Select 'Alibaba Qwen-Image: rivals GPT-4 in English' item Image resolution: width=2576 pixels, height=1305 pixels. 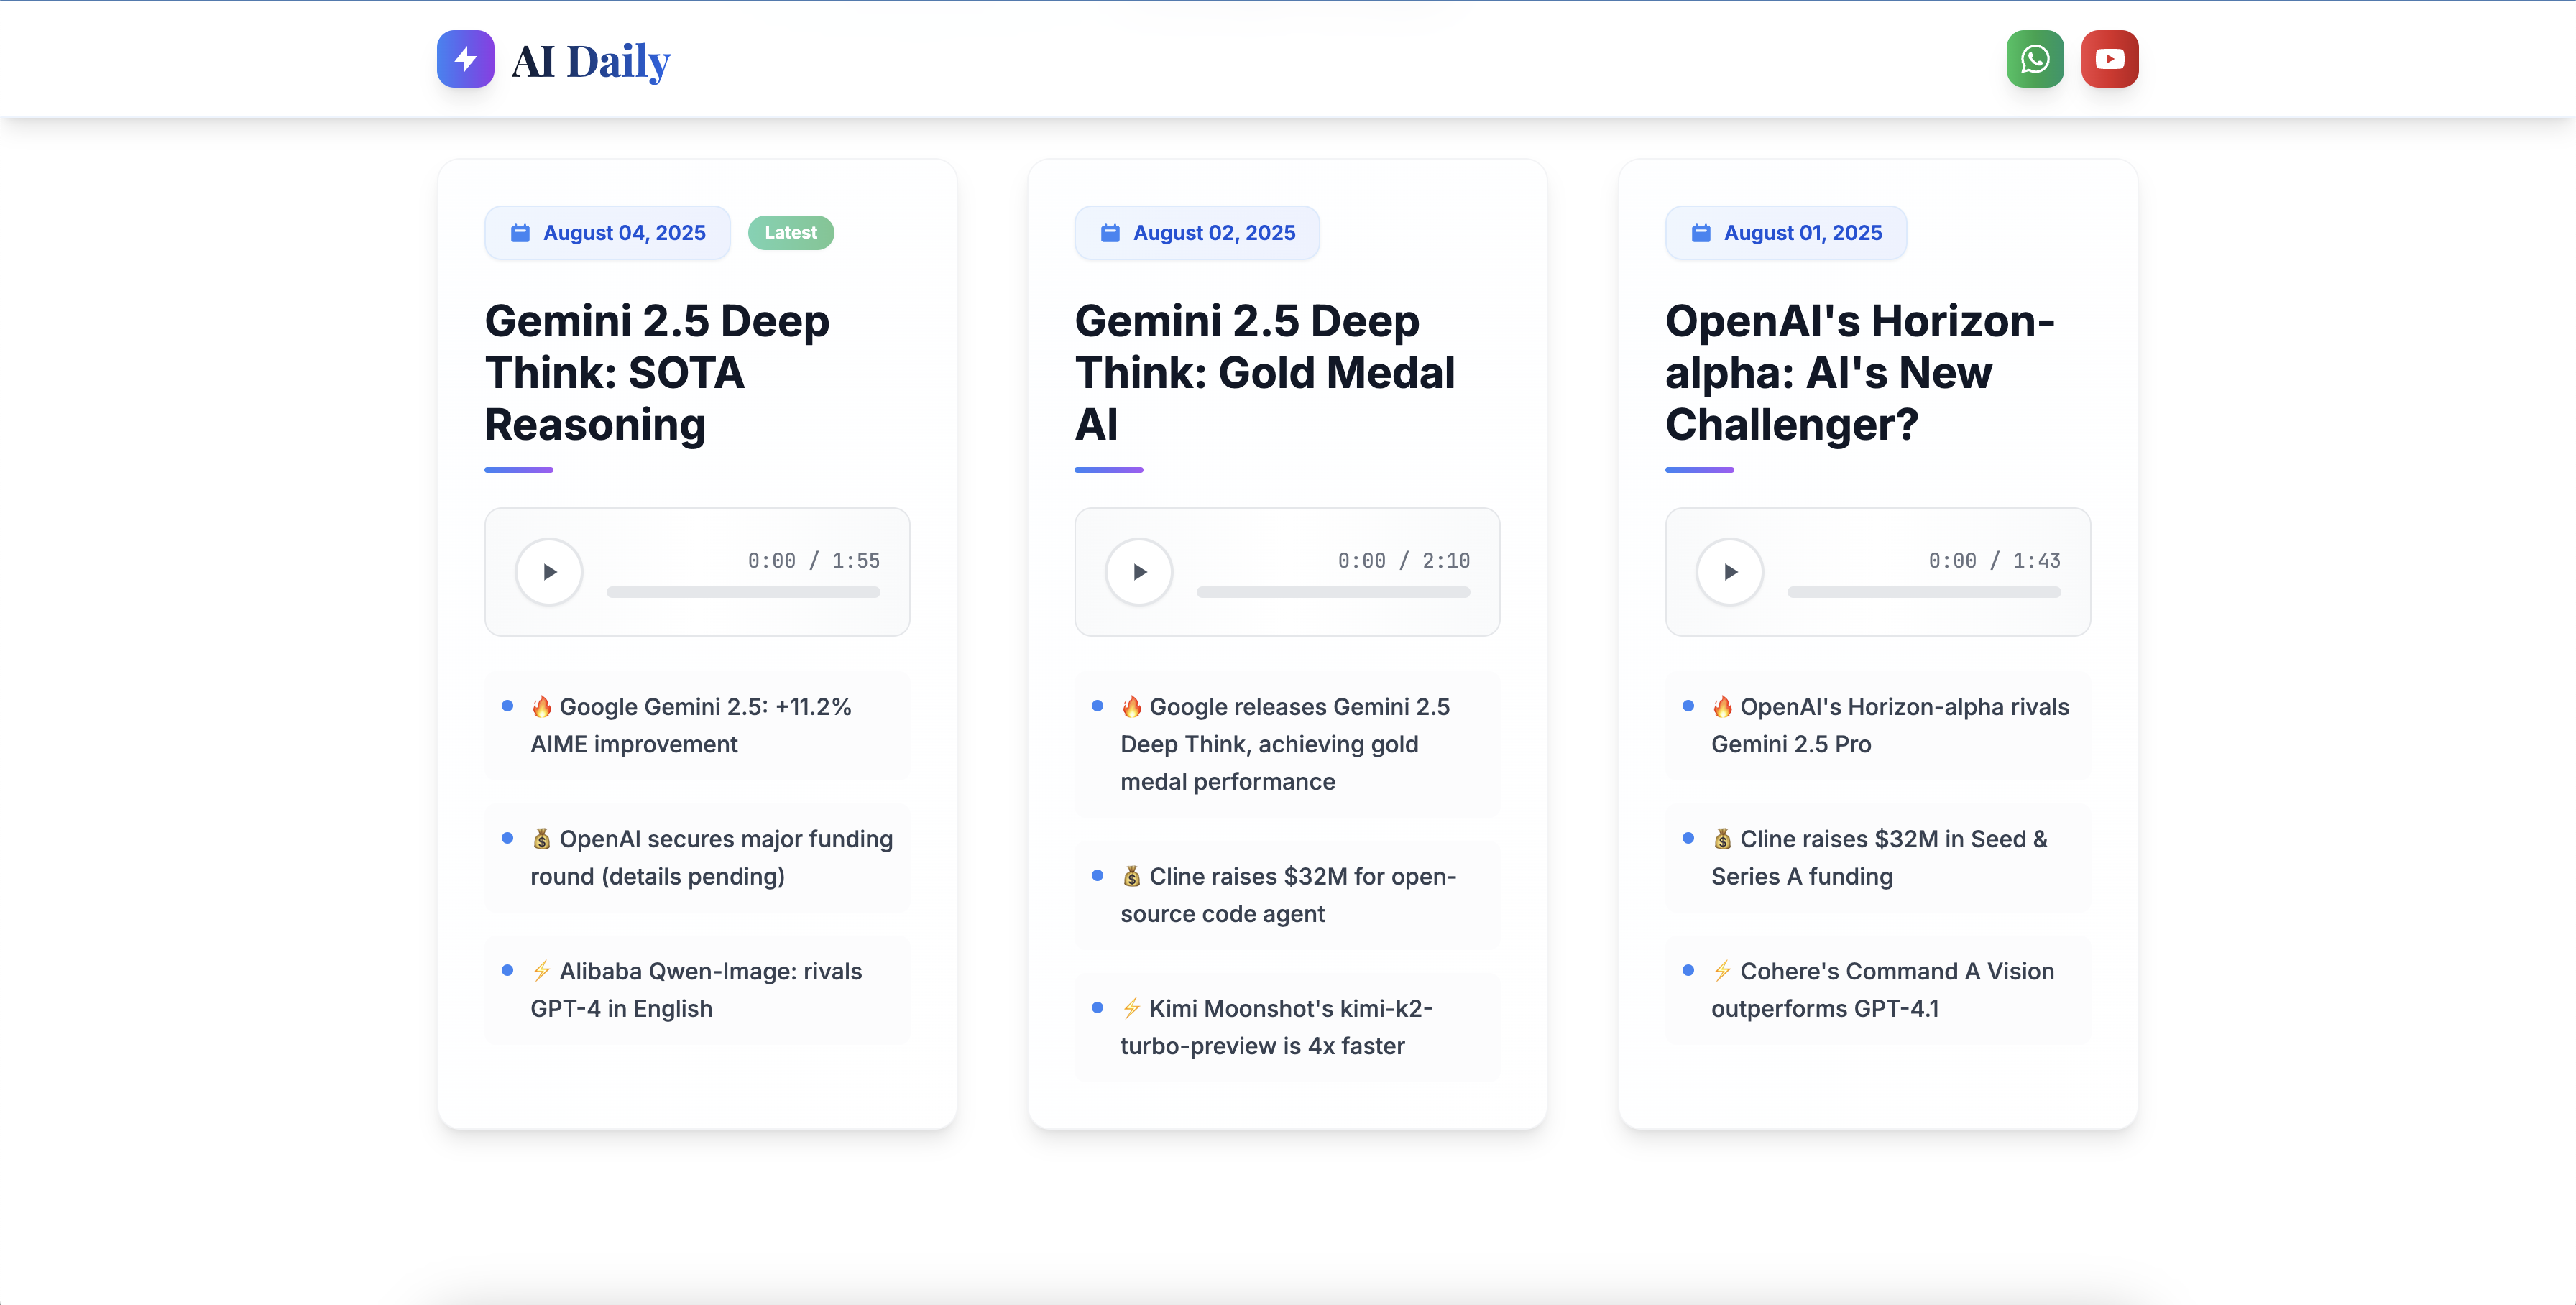click(x=697, y=989)
